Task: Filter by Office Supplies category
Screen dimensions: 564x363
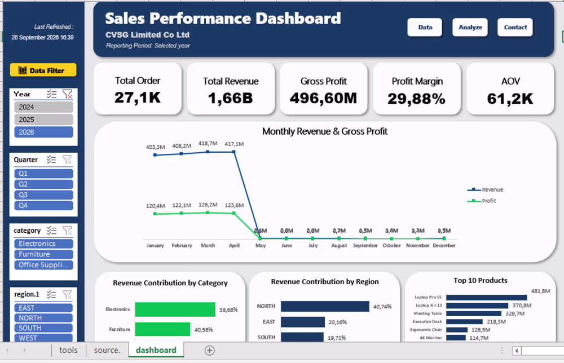Action: (x=43, y=265)
